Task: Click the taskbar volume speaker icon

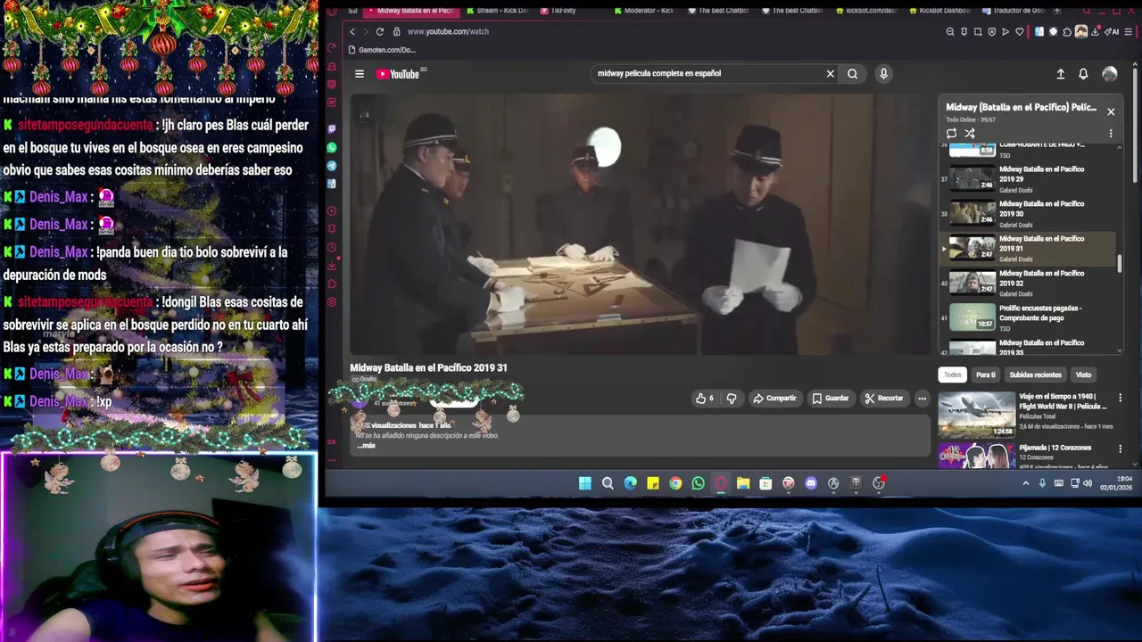Action: pos(1088,483)
